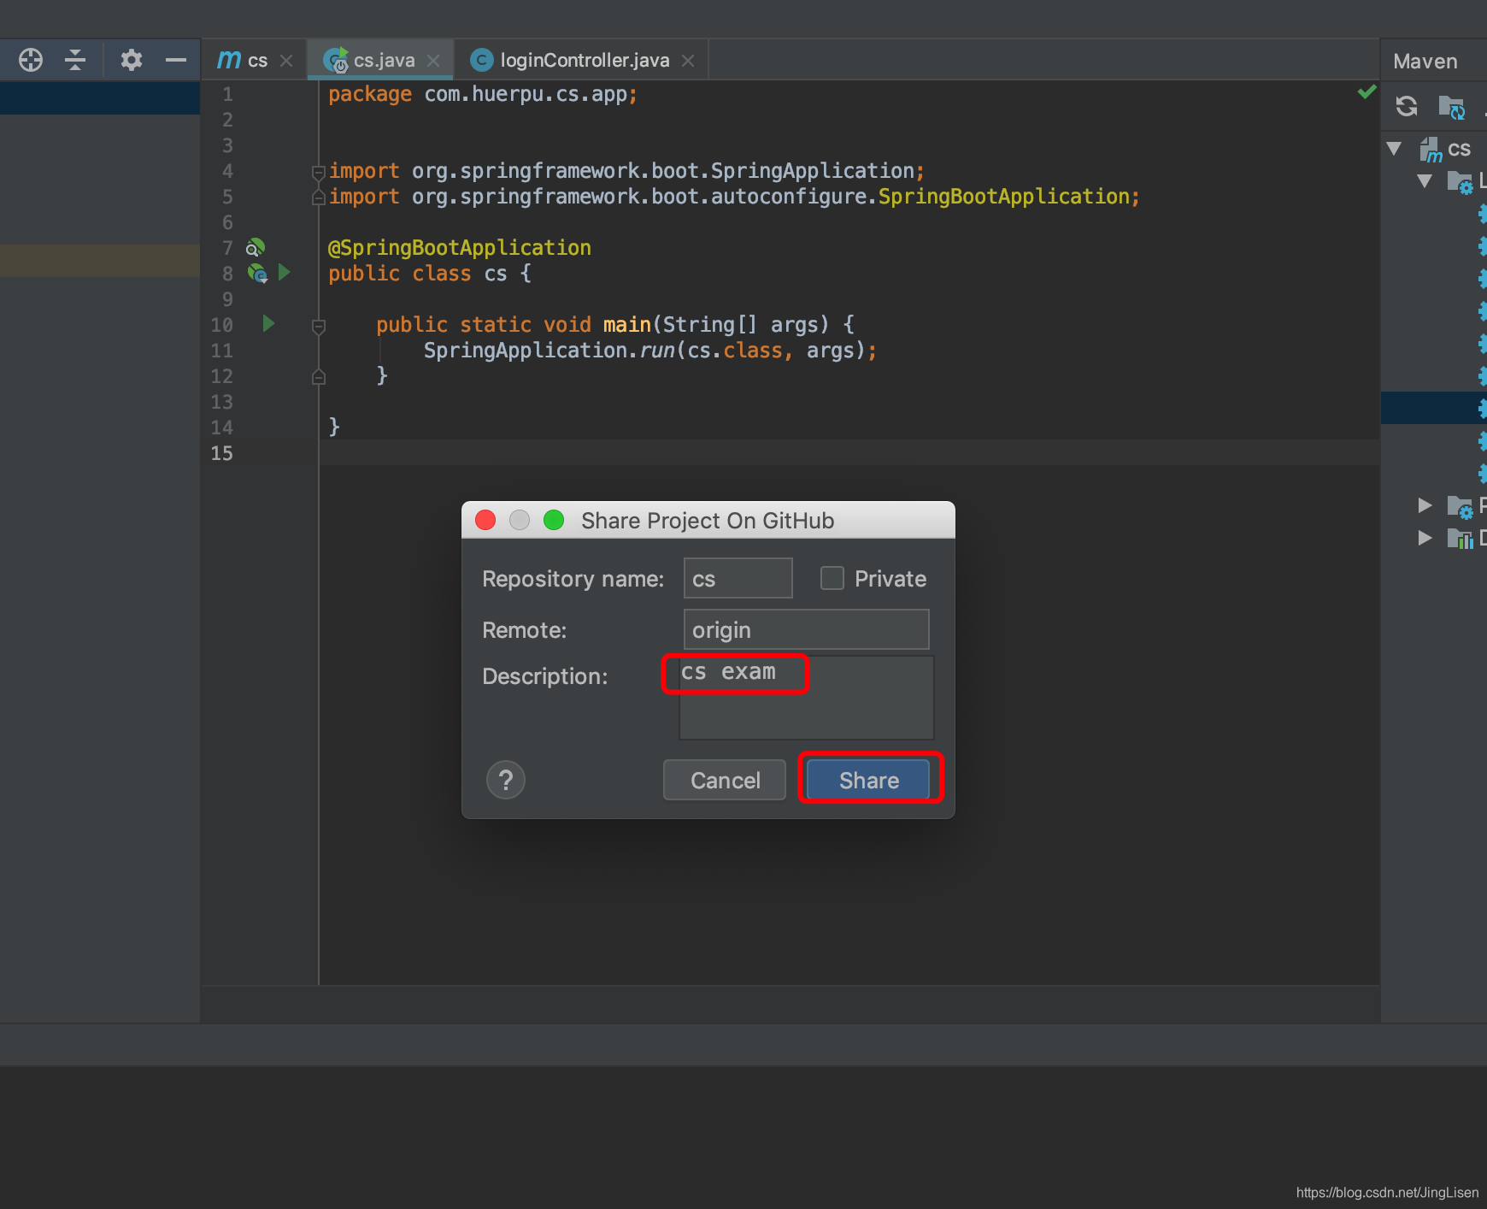Click the Share button

click(868, 780)
